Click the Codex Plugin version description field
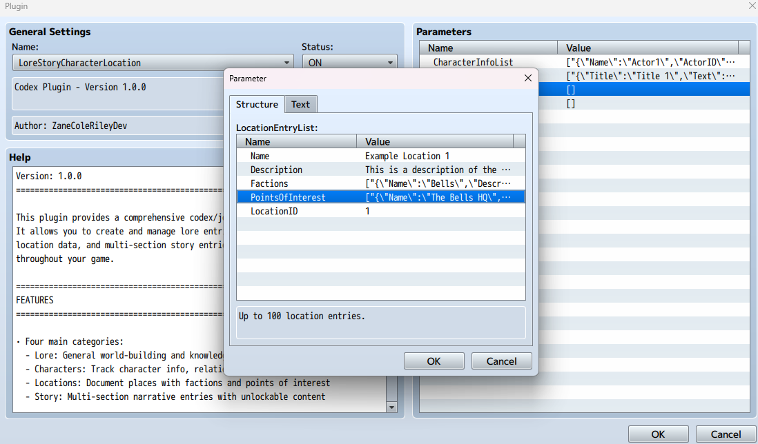The width and height of the screenshot is (758, 444). [x=119, y=94]
